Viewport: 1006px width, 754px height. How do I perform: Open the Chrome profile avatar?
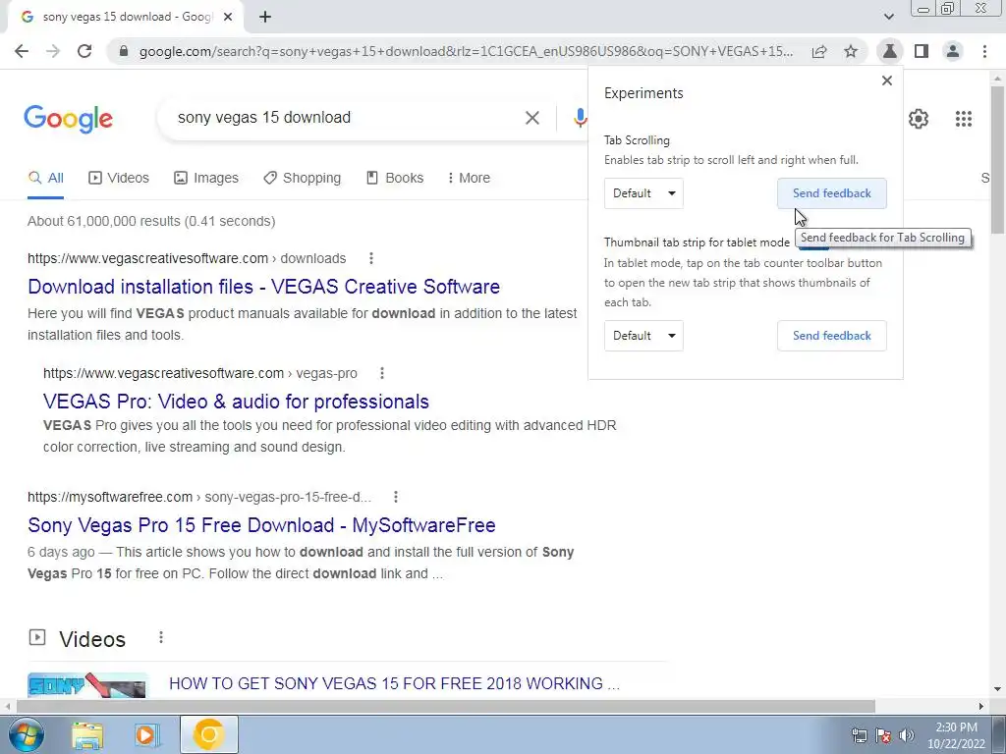(953, 51)
